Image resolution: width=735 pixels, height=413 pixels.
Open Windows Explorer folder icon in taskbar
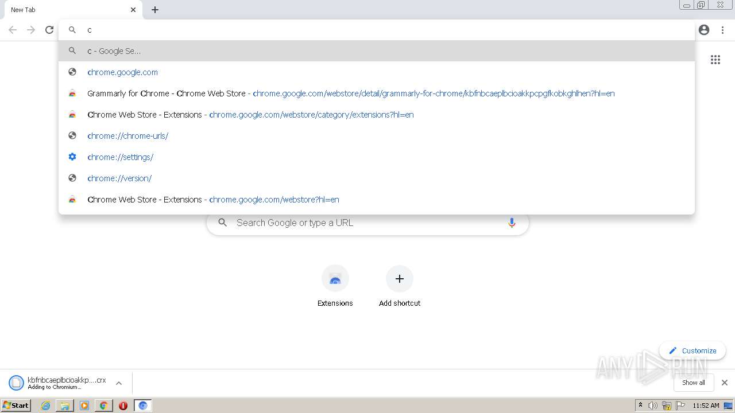65,406
